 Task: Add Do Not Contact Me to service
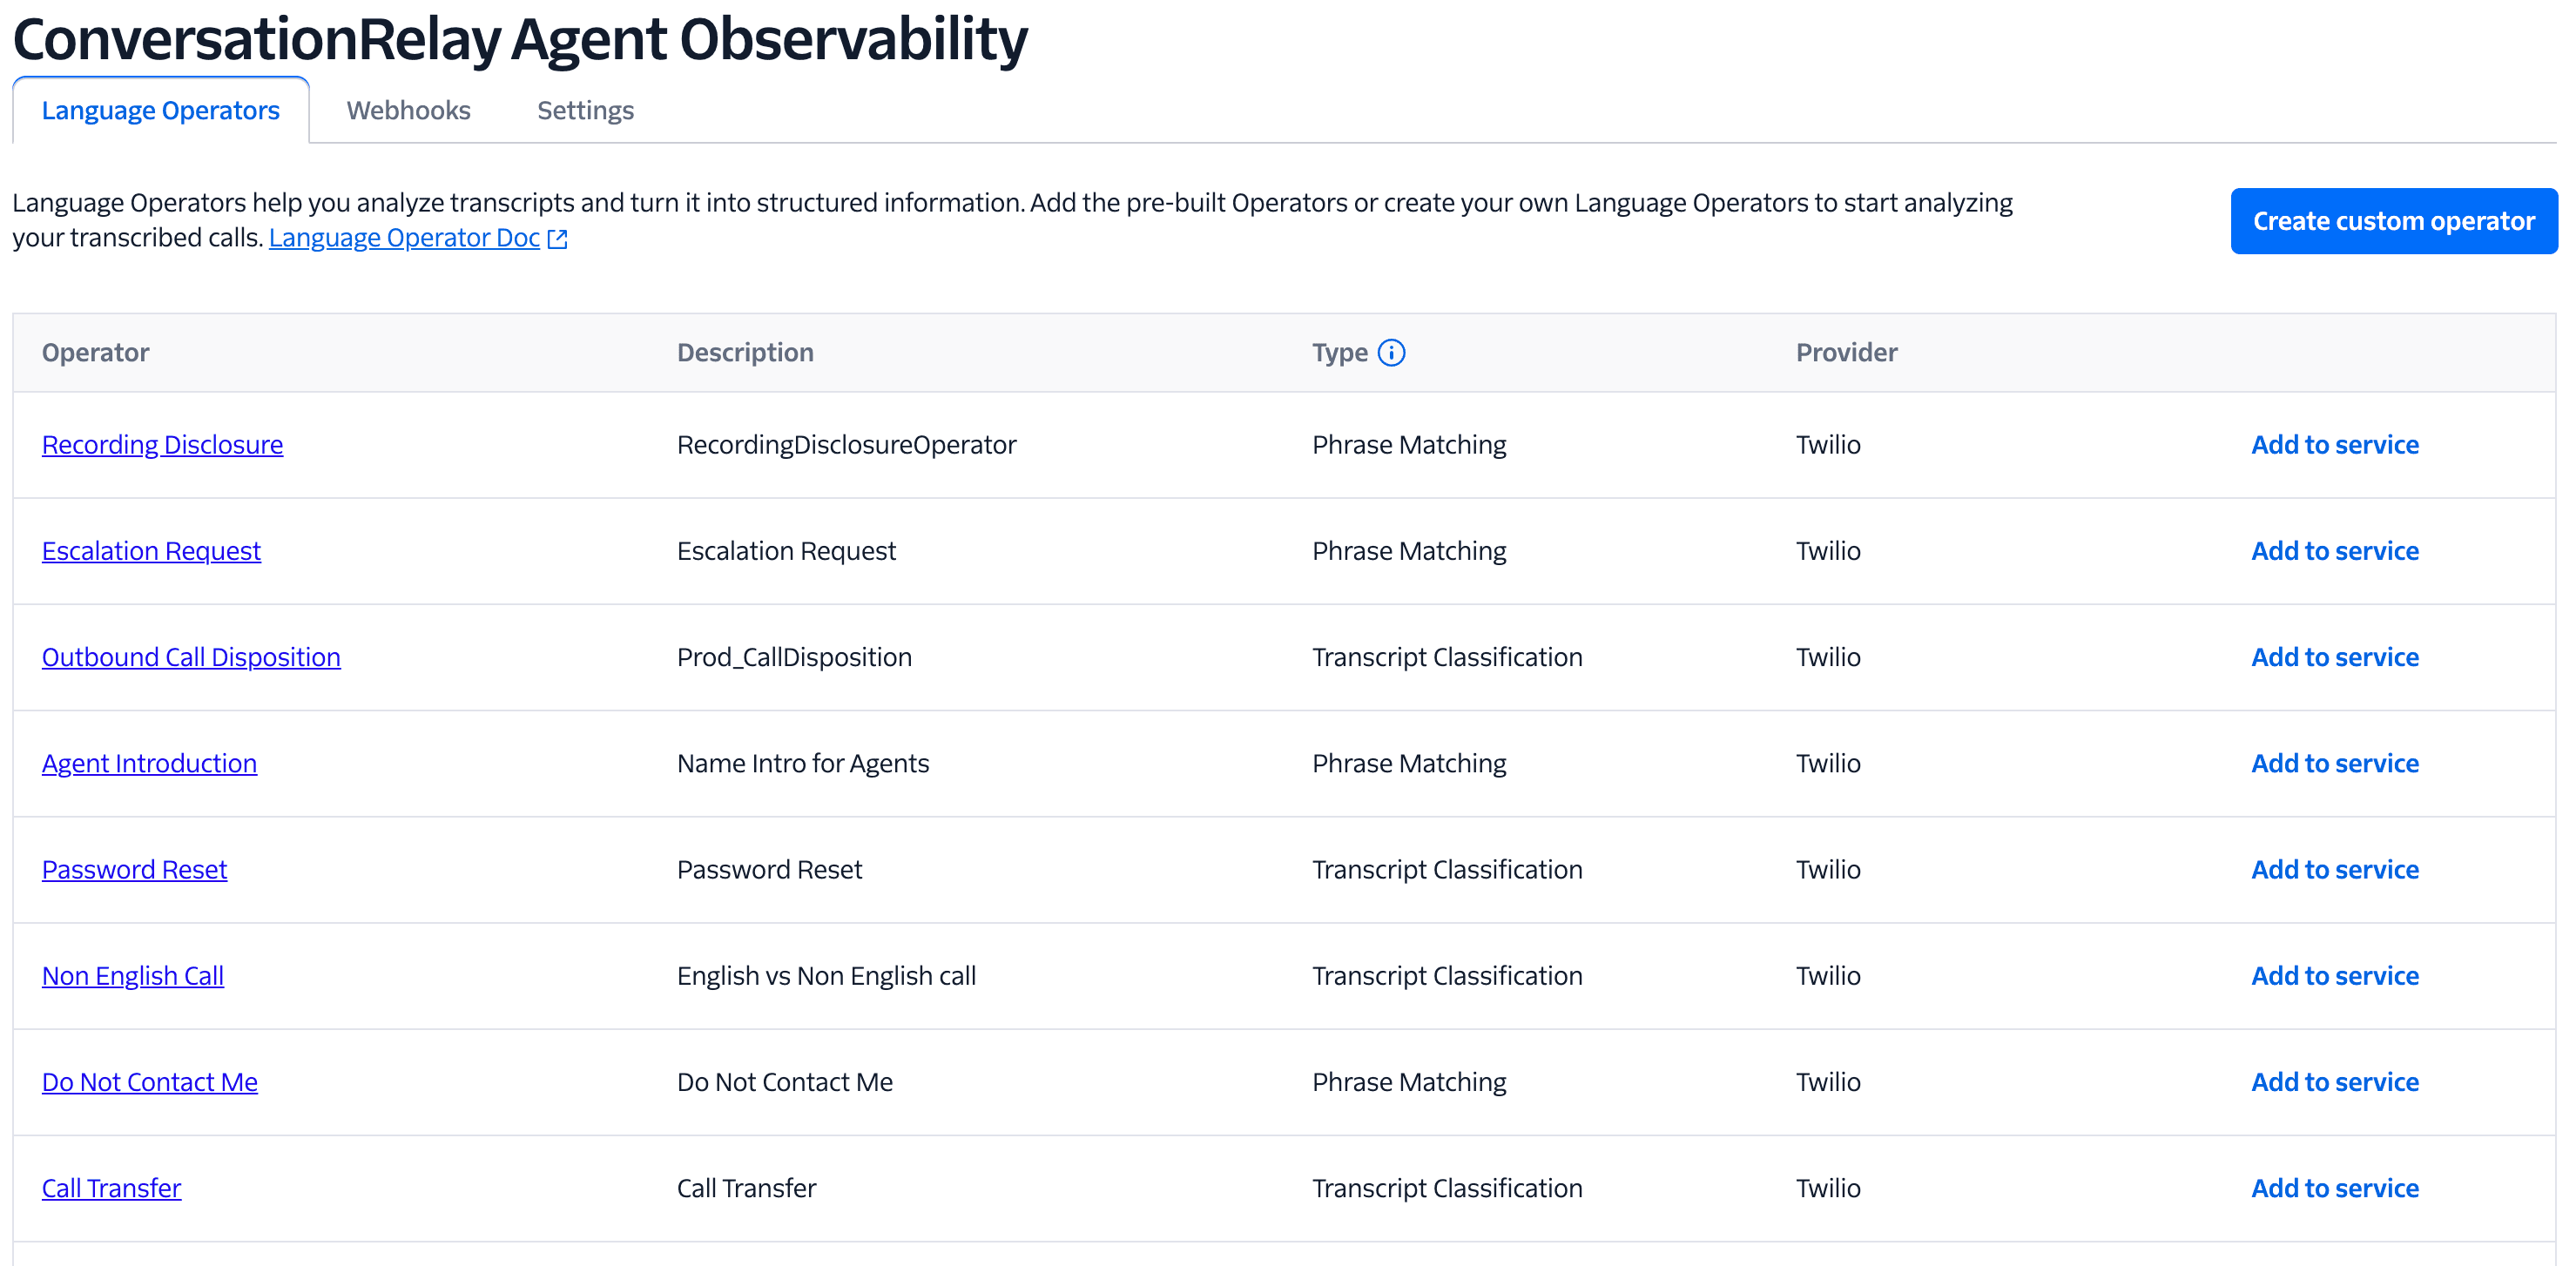[x=2335, y=1081]
